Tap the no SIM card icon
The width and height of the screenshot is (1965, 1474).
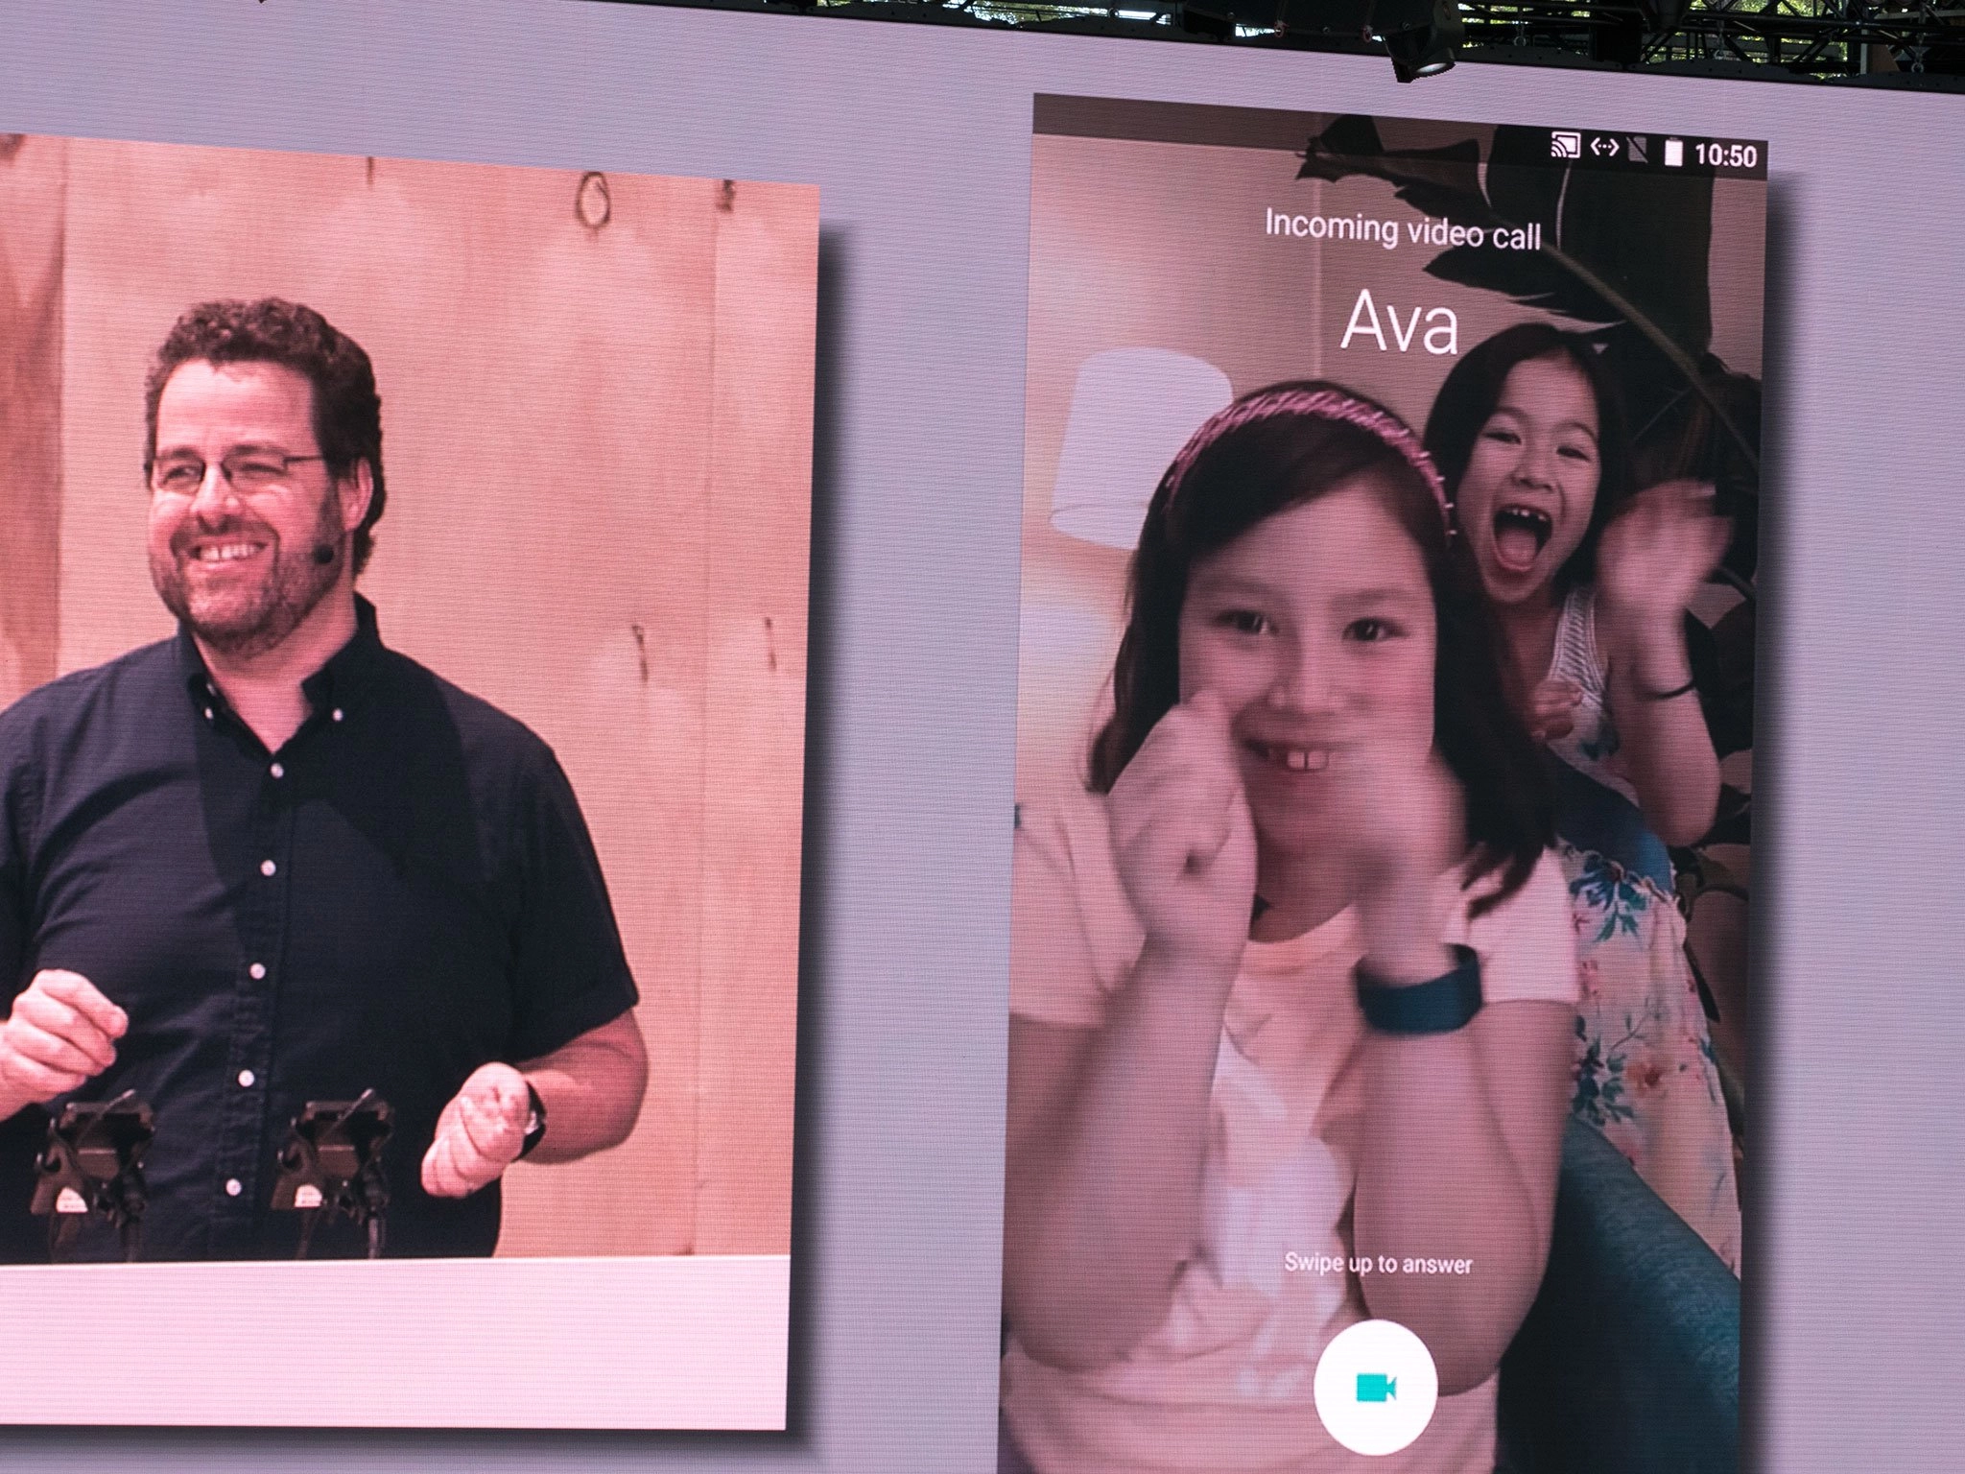click(1639, 150)
